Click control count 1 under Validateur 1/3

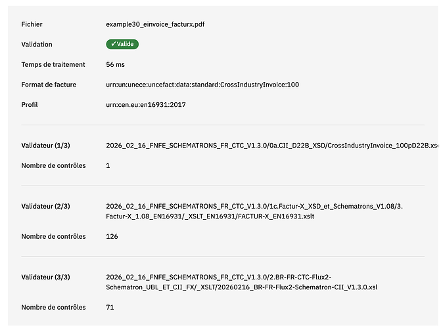[x=108, y=166]
